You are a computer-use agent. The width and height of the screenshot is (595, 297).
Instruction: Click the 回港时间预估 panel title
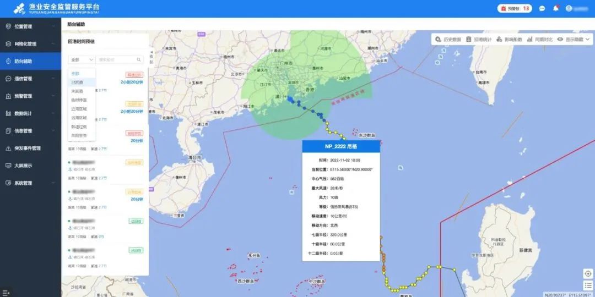(x=81, y=42)
